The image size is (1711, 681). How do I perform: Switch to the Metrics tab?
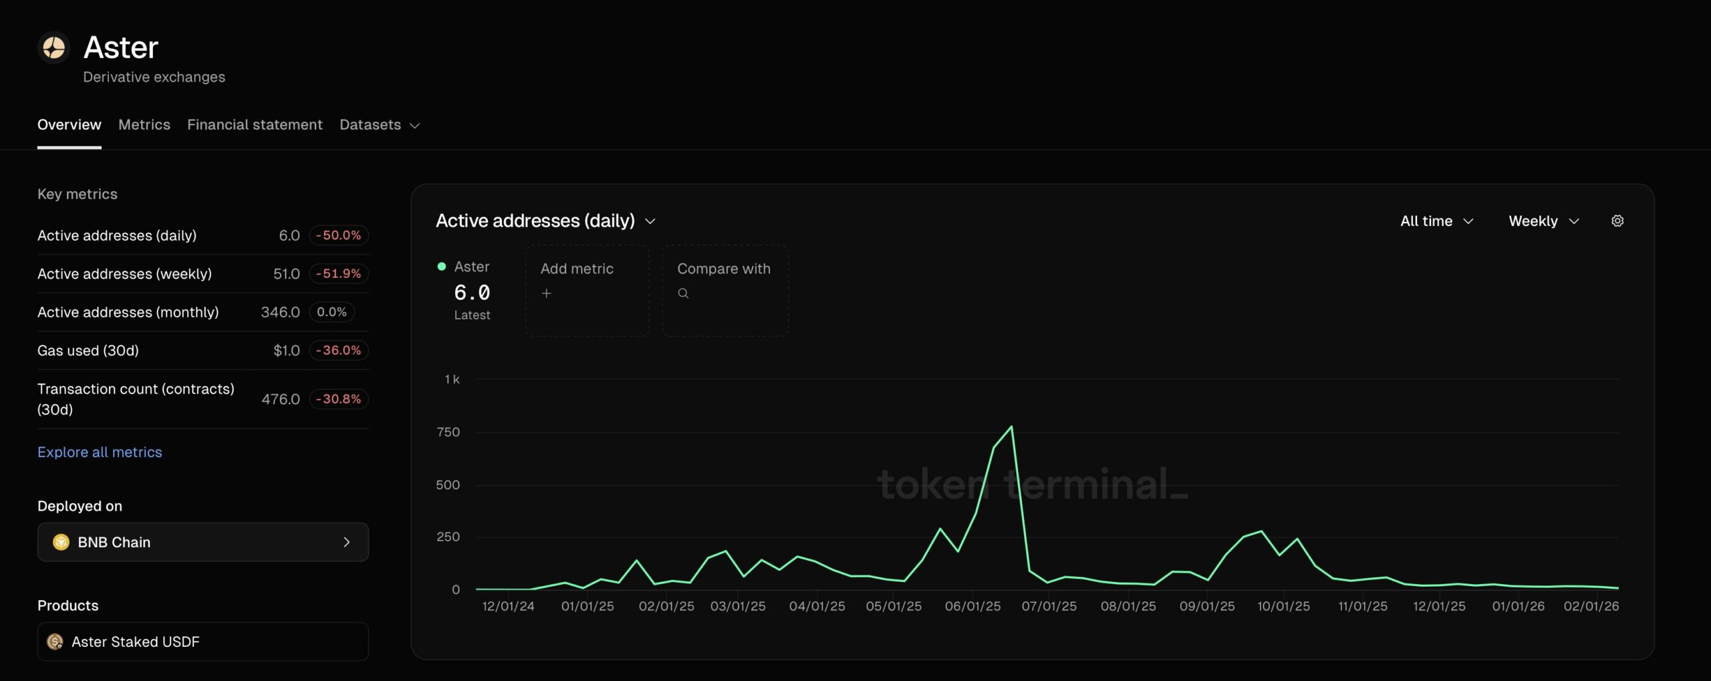[x=144, y=124]
